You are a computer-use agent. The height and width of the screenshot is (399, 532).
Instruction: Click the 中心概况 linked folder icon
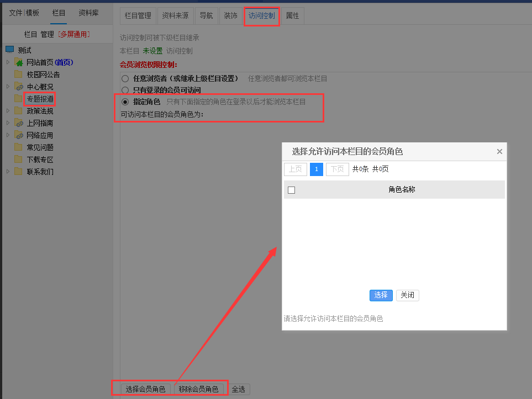click(19, 87)
